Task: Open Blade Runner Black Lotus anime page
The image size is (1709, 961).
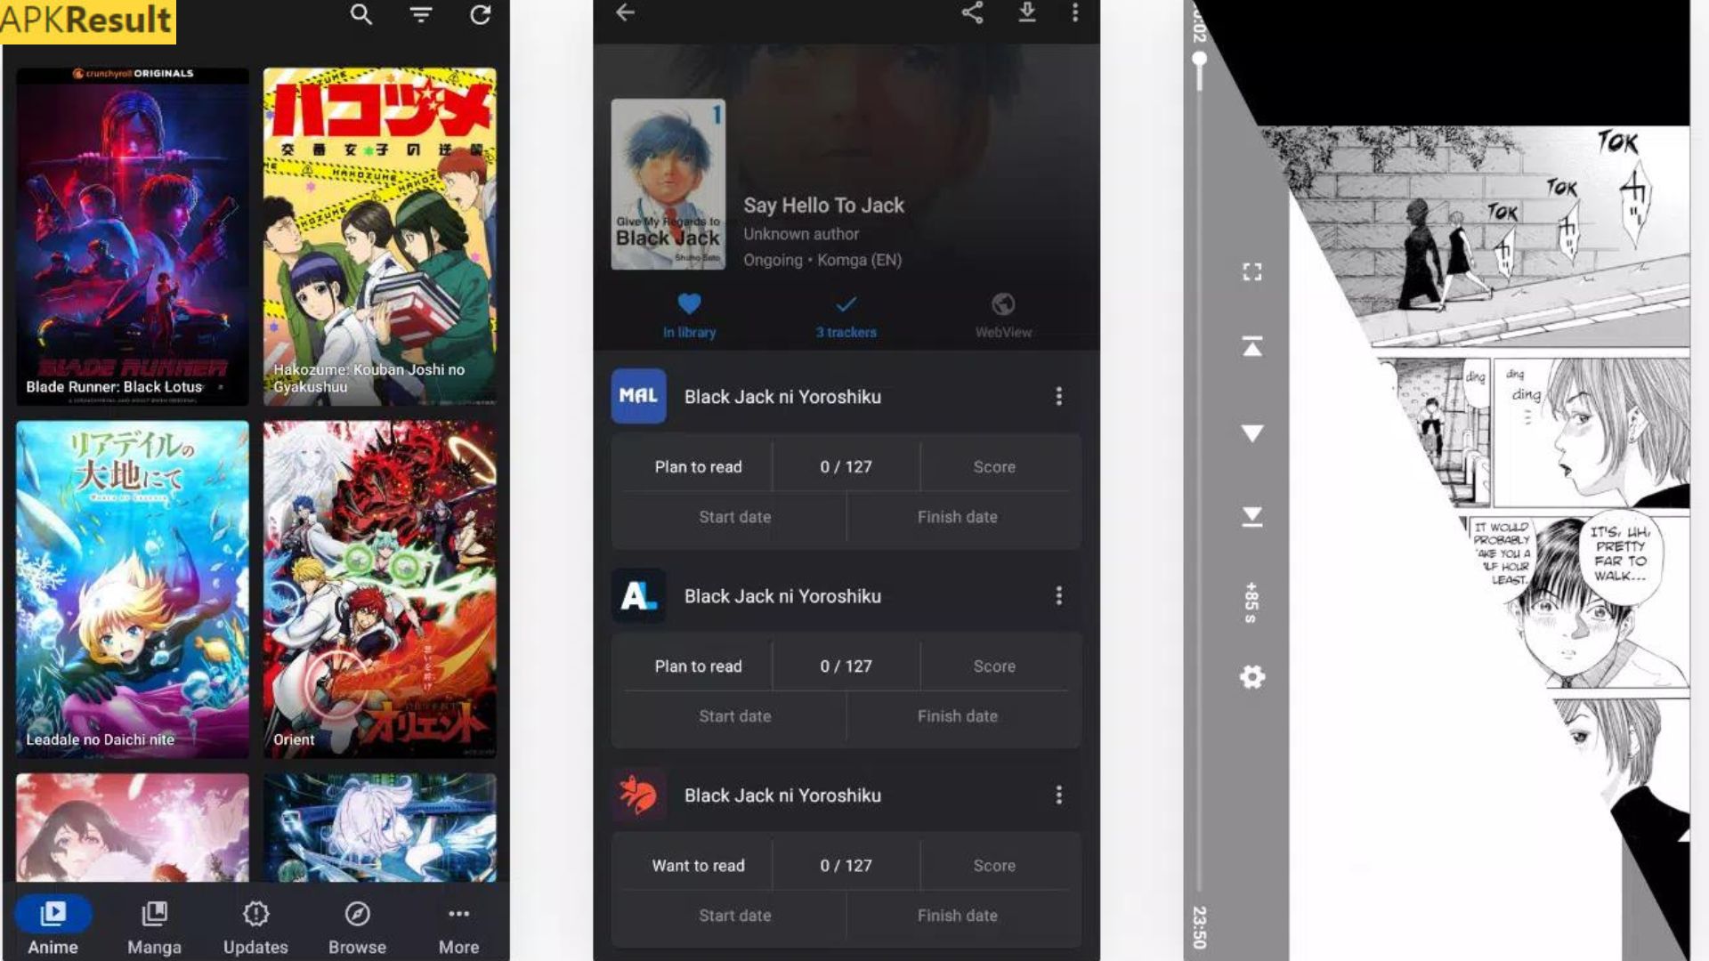Action: pos(132,235)
